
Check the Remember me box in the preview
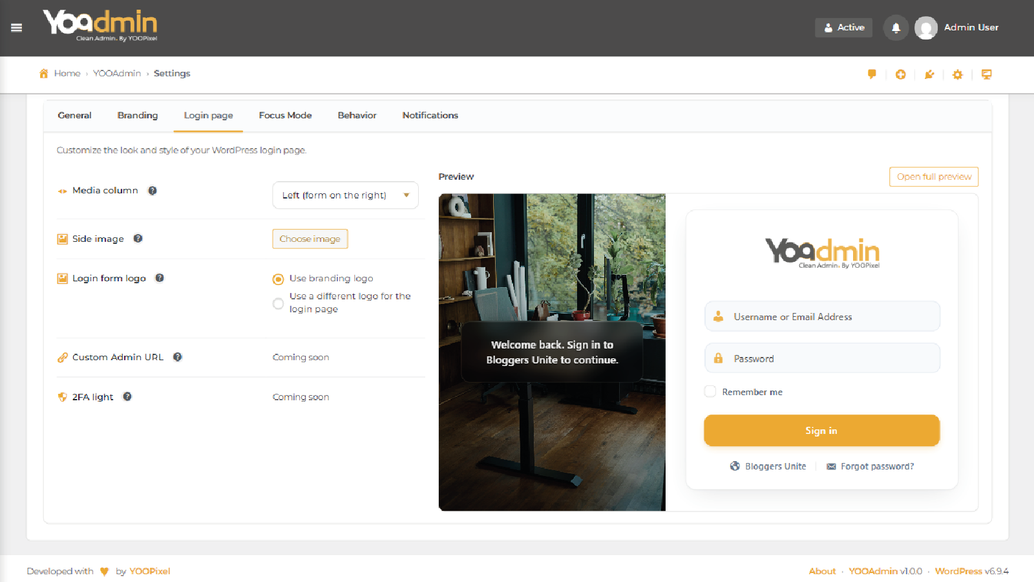pos(710,391)
